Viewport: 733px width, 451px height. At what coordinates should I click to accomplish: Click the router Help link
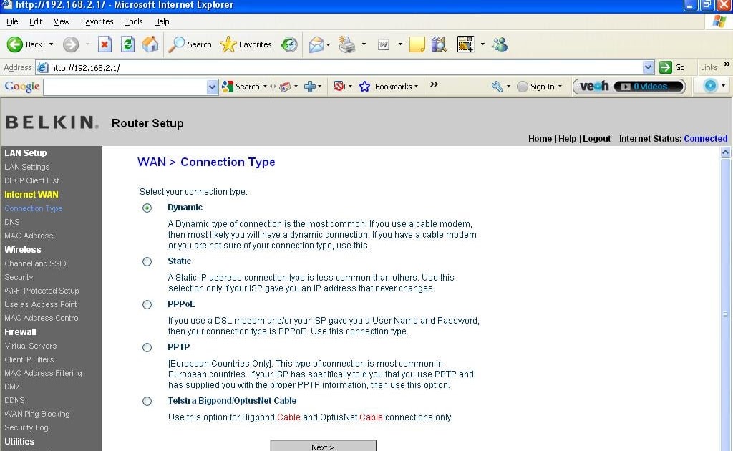[x=567, y=139]
